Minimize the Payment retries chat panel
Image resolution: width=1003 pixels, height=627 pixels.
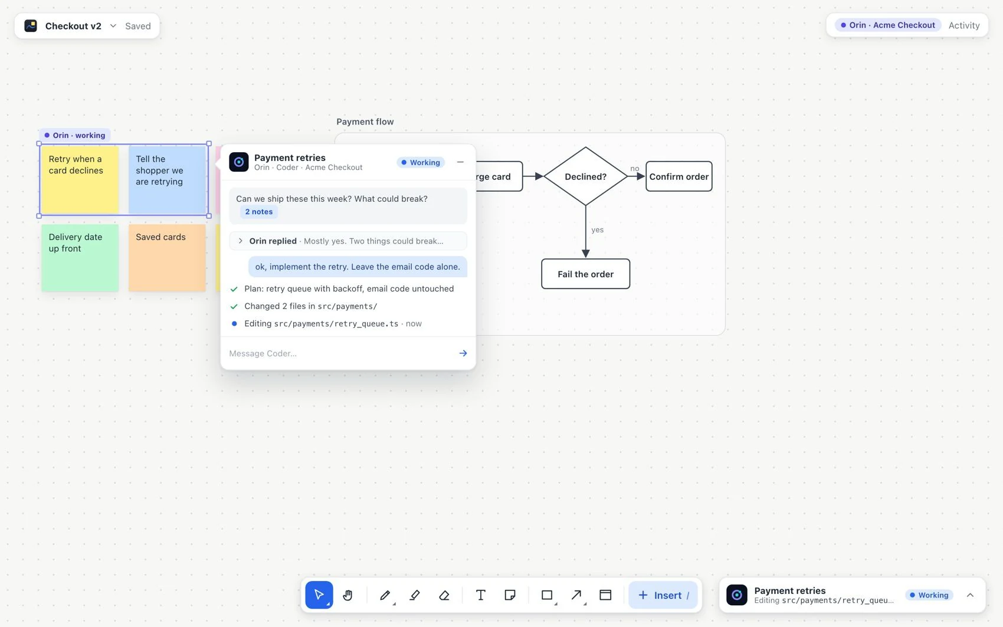point(460,162)
